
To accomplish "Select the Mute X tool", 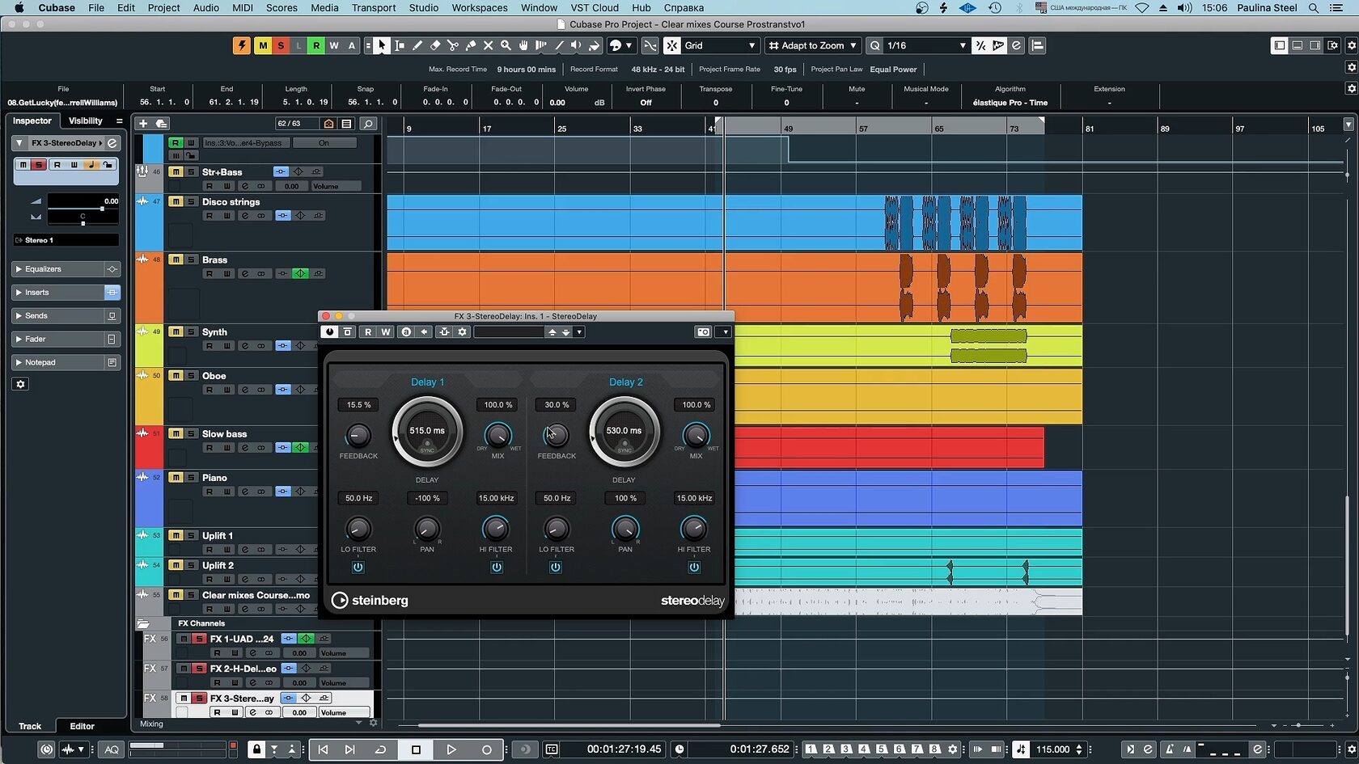I will (489, 46).
